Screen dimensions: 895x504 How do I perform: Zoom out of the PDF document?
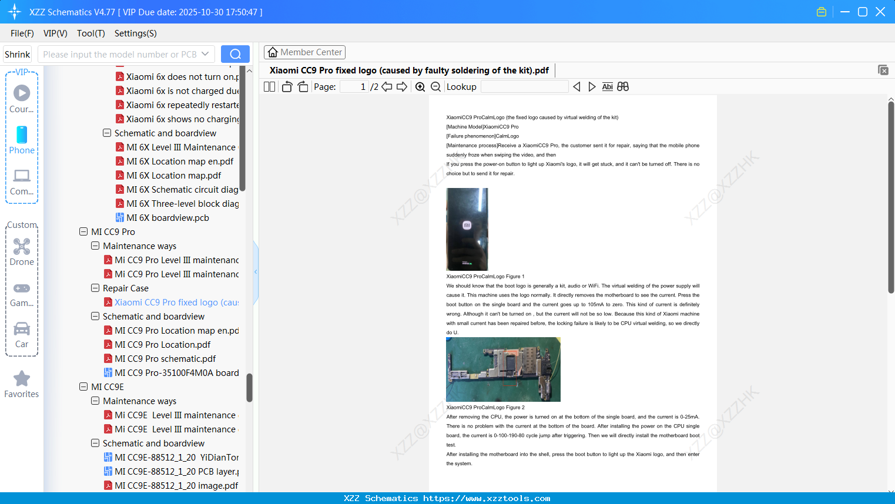click(x=435, y=87)
